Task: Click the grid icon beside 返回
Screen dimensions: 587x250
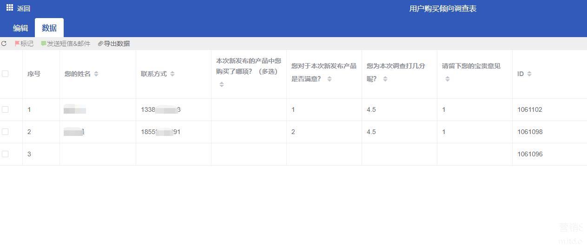Action: coord(9,8)
